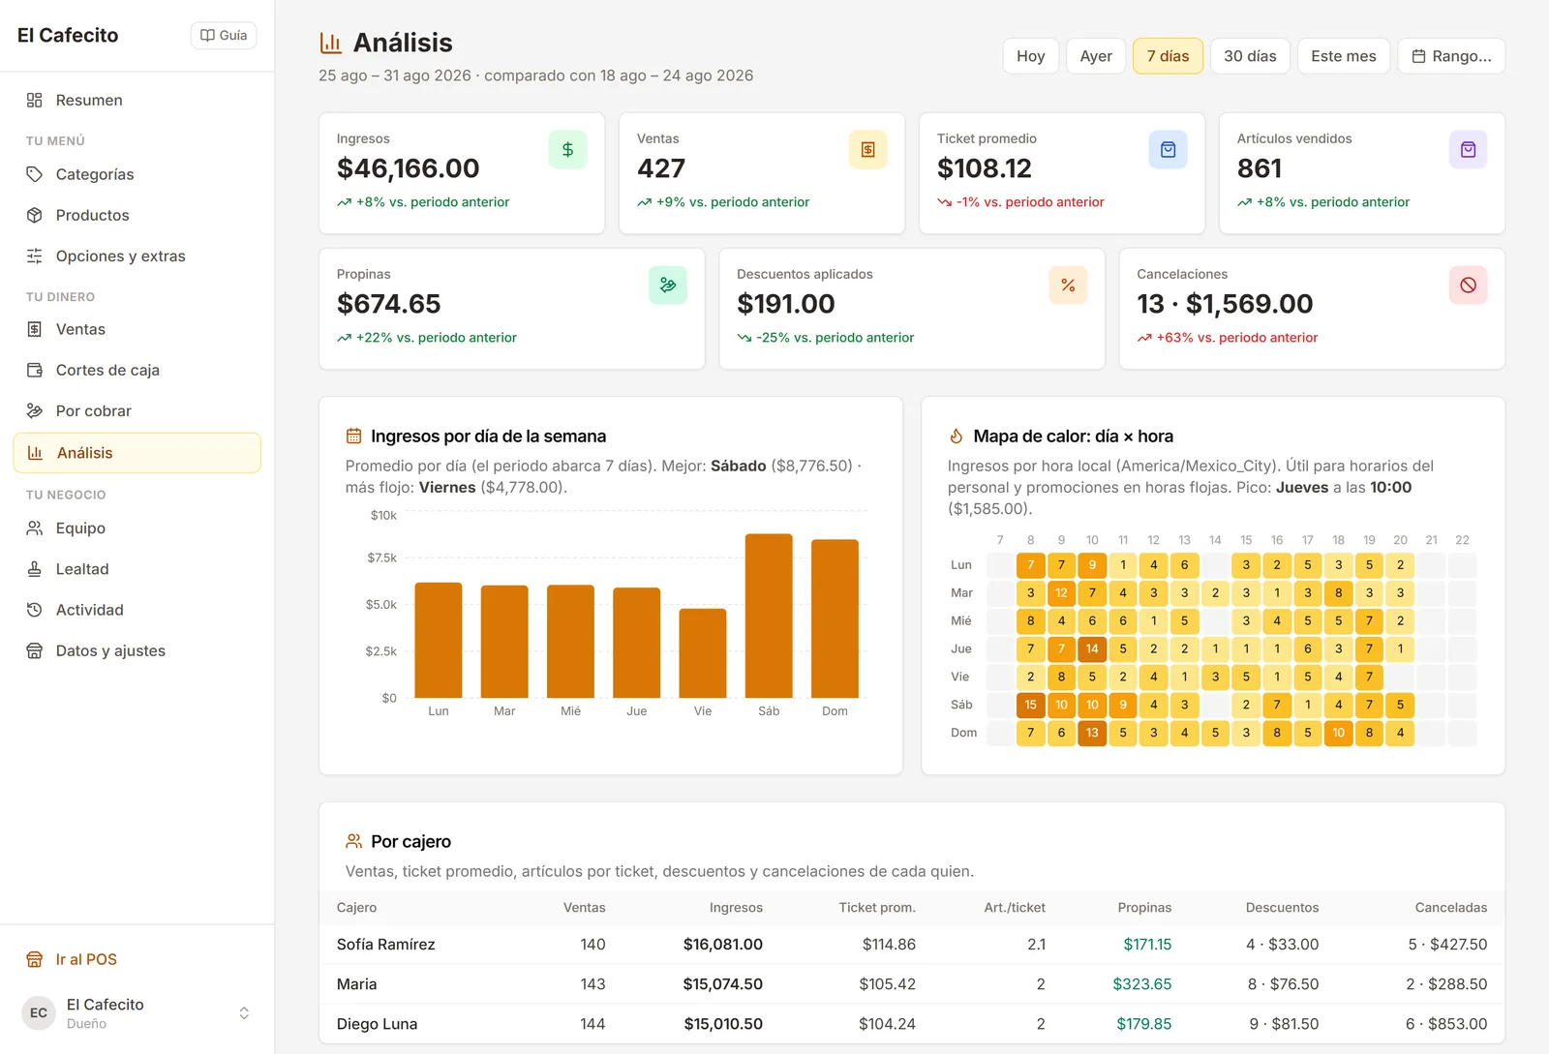Viewport: 1549px width, 1054px height.
Task: Open Resumen in the sidebar
Action: (x=137, y=101)
